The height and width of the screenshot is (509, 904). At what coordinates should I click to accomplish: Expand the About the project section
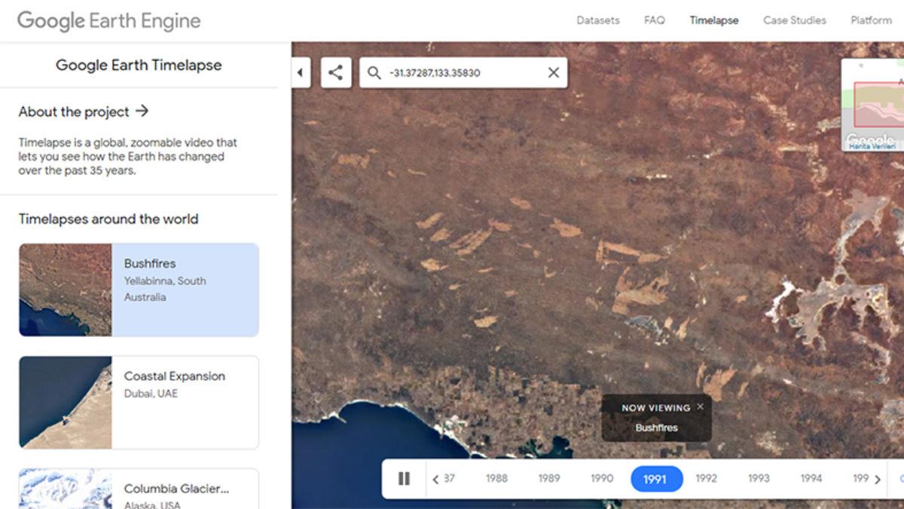(81, 112)
